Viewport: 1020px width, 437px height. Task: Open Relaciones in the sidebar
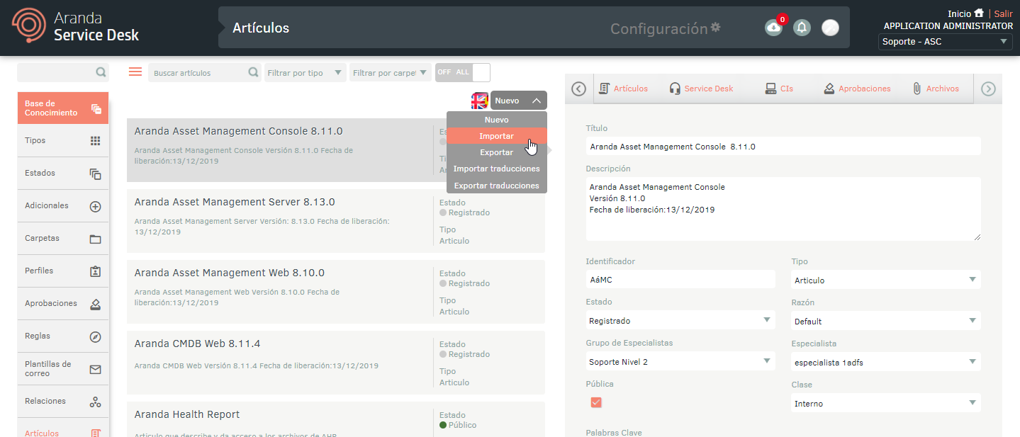click(x=63, y=402)
